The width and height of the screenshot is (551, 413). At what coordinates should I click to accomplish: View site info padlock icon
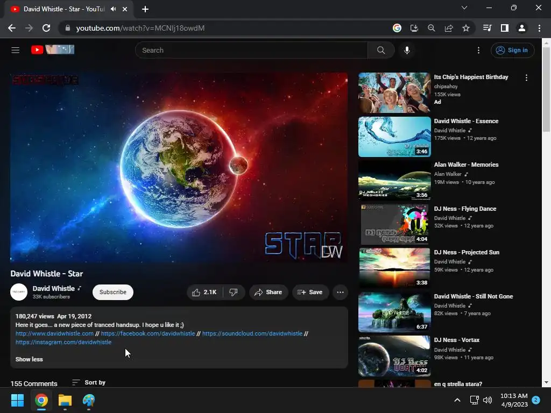tap(68, 28)
